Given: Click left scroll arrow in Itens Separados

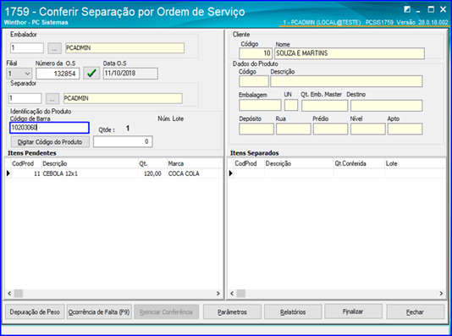Looking at the screenshot, I should (x=232, y=294).
